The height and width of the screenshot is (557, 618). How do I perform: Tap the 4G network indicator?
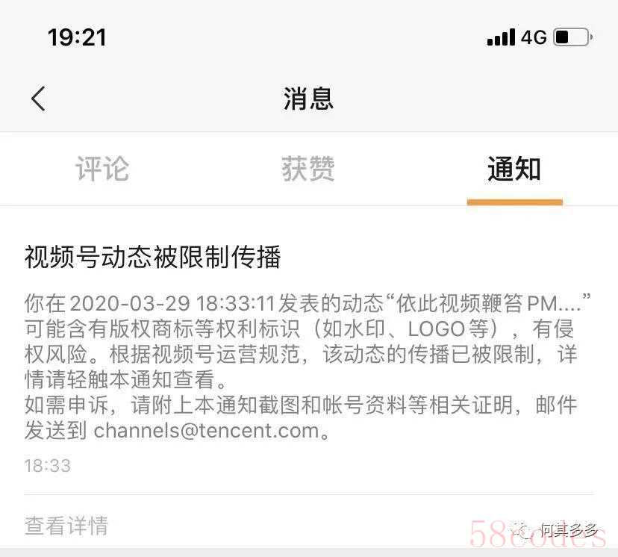coord(534,37)
